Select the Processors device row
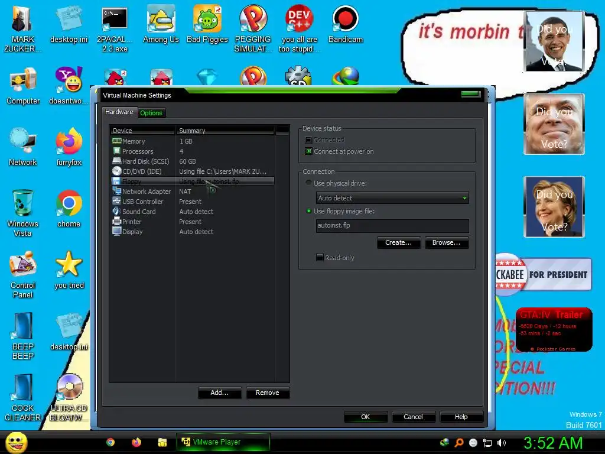605x454 pixels. point(193,151)
